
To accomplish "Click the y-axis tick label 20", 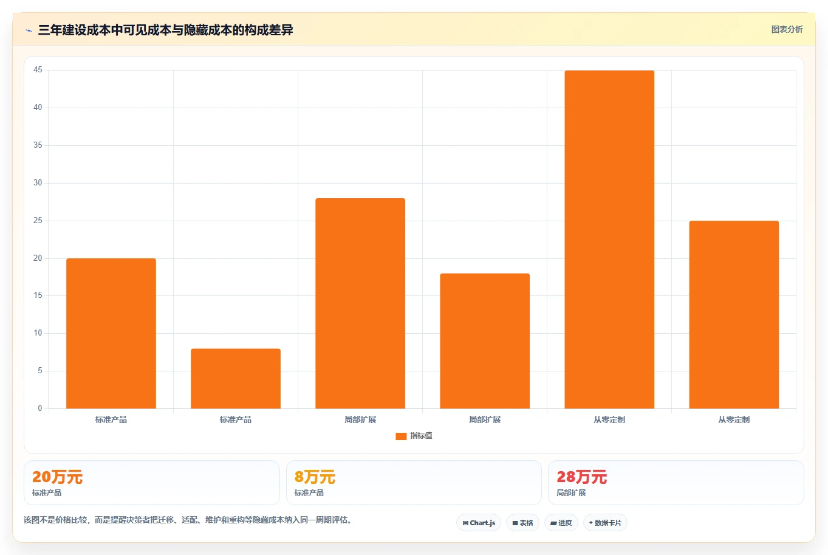I will (38, 258).
